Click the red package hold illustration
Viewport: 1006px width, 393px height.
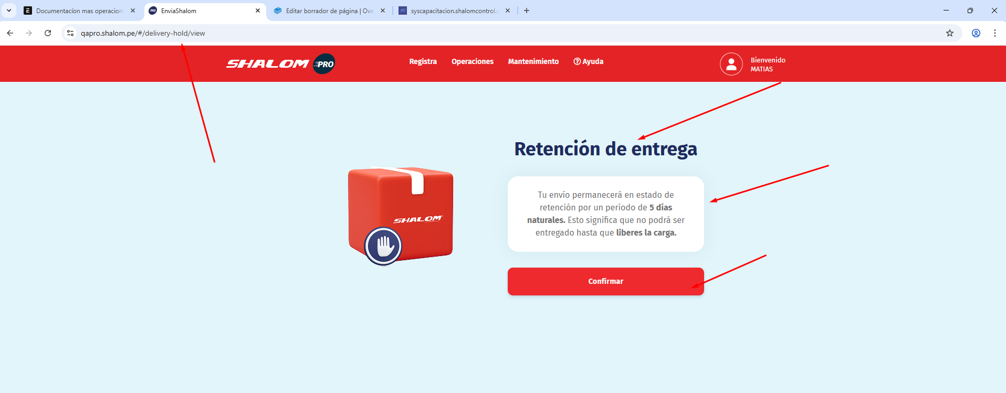pyautogui.click(x=400, y=215)
